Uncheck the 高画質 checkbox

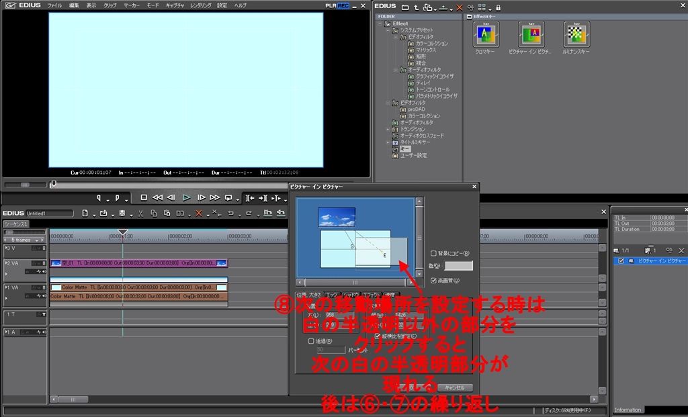(433, 280)
